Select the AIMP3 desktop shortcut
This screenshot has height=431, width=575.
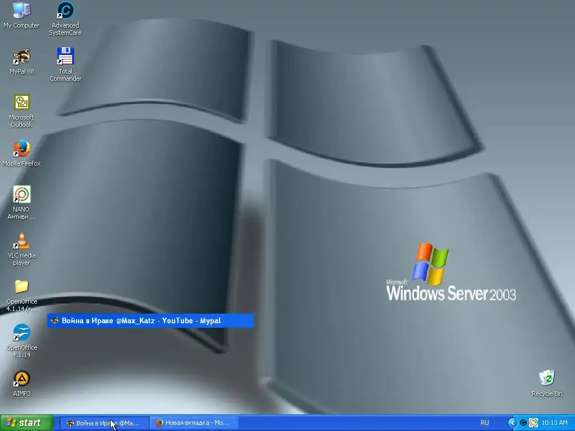22,383
